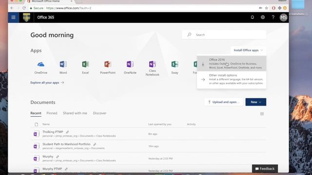
Task: Sort by Last opened by you column
Action: (159, 124)
